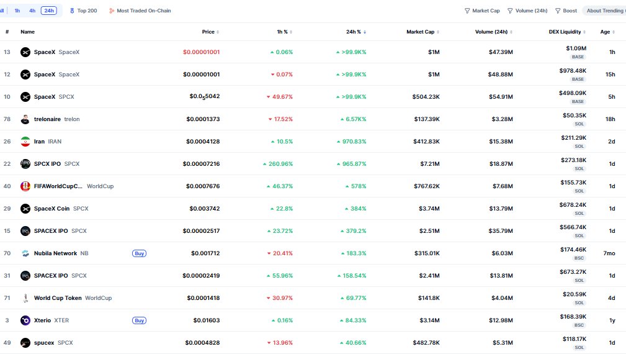Click price $0.0001373 for trelonaire
This screenshot has height=354, width=626.
[203, 119]
